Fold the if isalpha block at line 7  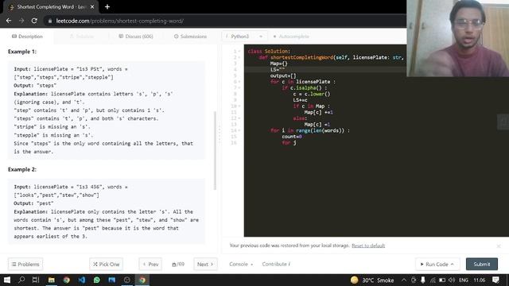click(239, 88)
